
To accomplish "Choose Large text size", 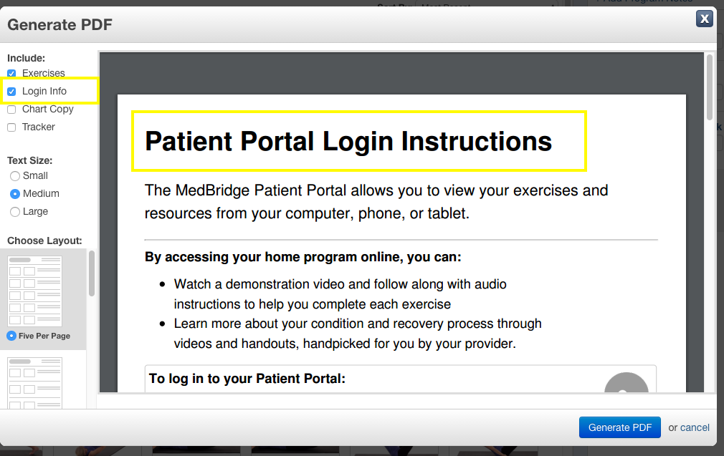I will (15, 212).
